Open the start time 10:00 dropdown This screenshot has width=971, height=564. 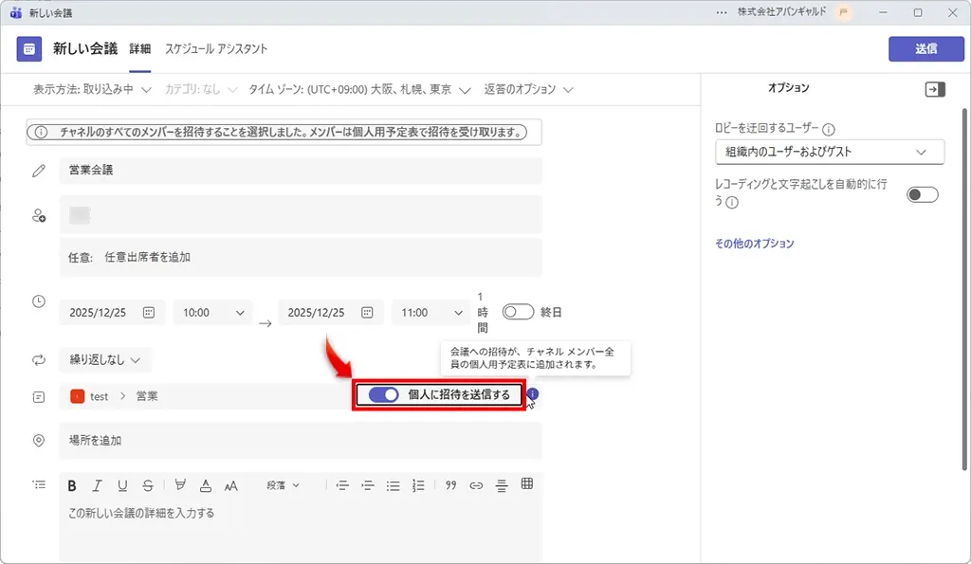click(211, 312)
